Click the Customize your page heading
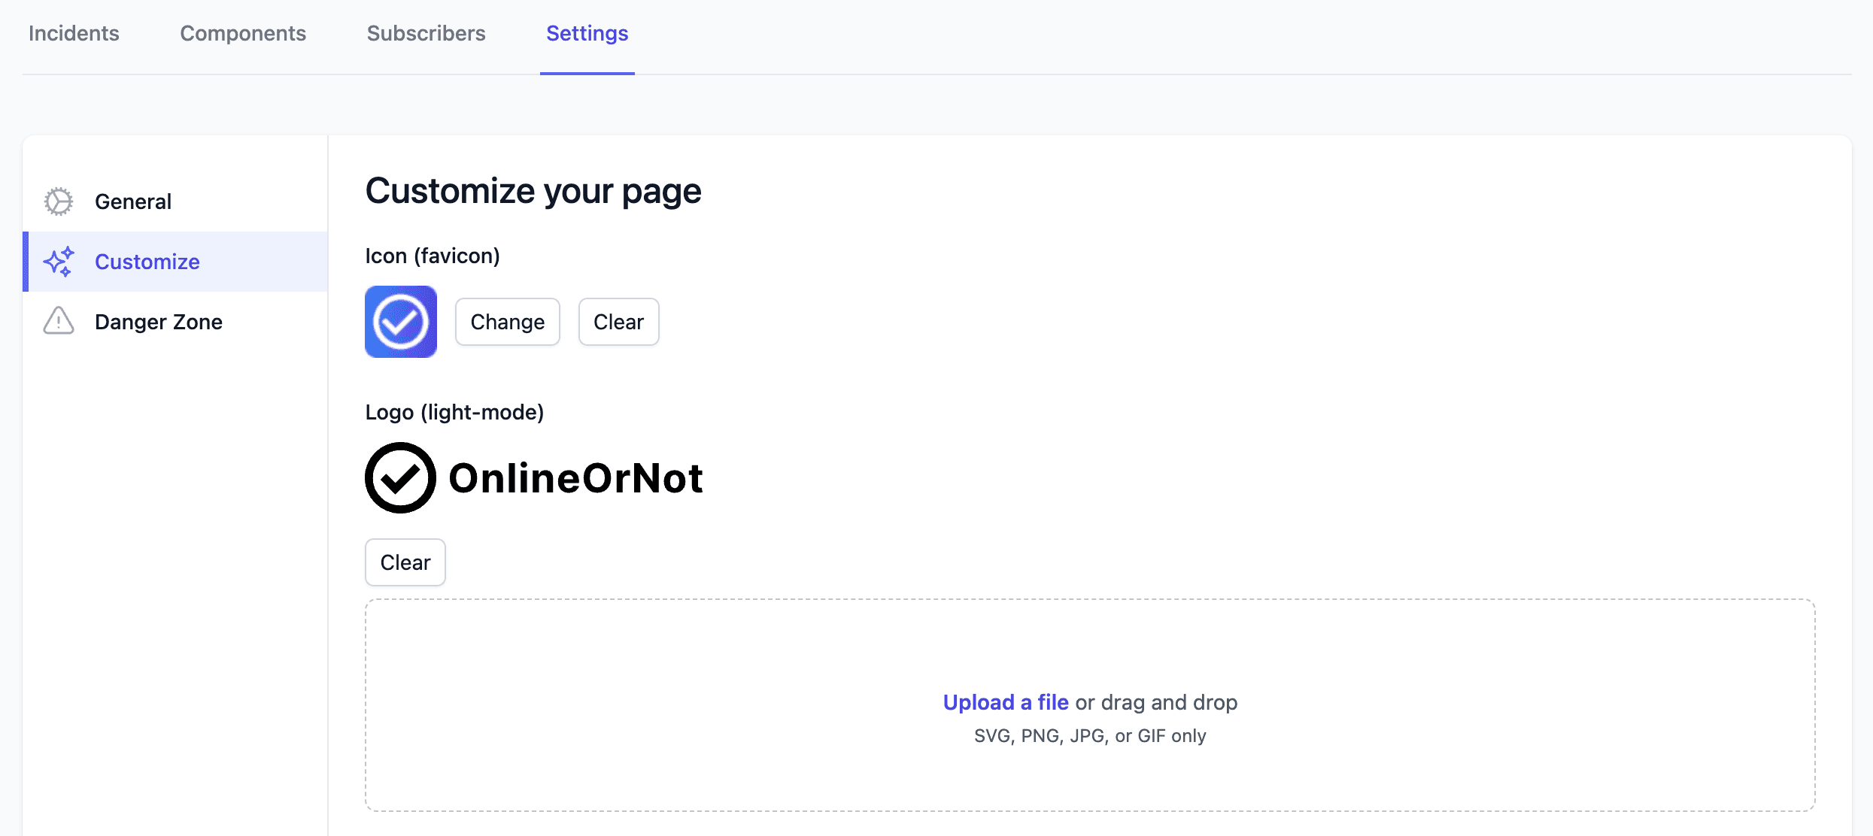This screenshot has height=836, width=1873. coord(533,190)
